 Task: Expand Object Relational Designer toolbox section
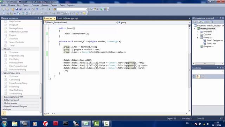tap(3, 107)
